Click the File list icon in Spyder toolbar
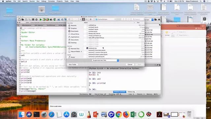211x119 pixels. [33, 20]
